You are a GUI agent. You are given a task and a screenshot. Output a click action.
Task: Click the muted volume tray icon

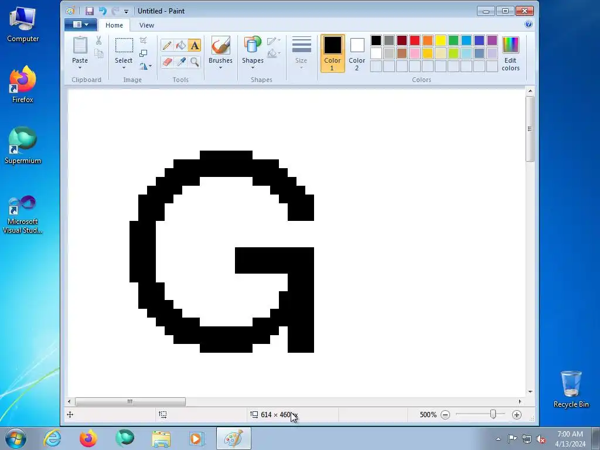541,439
